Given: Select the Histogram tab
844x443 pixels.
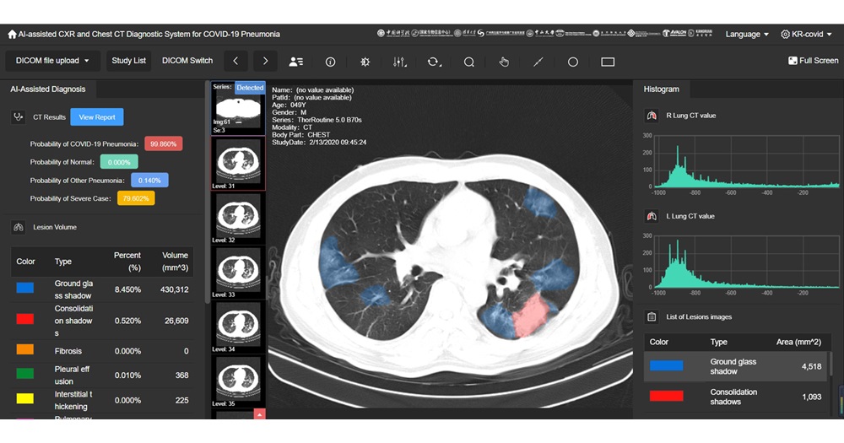Looking at the screenshot, I should [x=661, y=89].
